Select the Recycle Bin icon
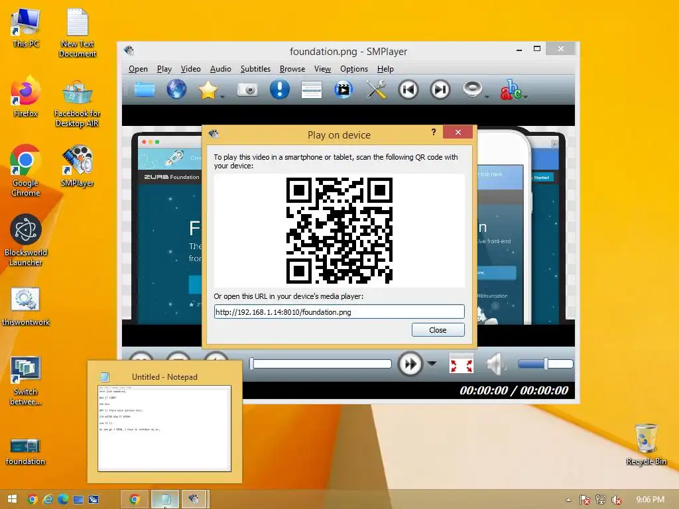 (646, 445)
